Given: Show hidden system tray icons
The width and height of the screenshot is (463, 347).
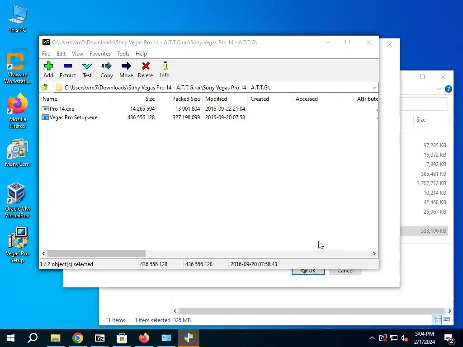Looking at the screenshot, I should point(372,338).
